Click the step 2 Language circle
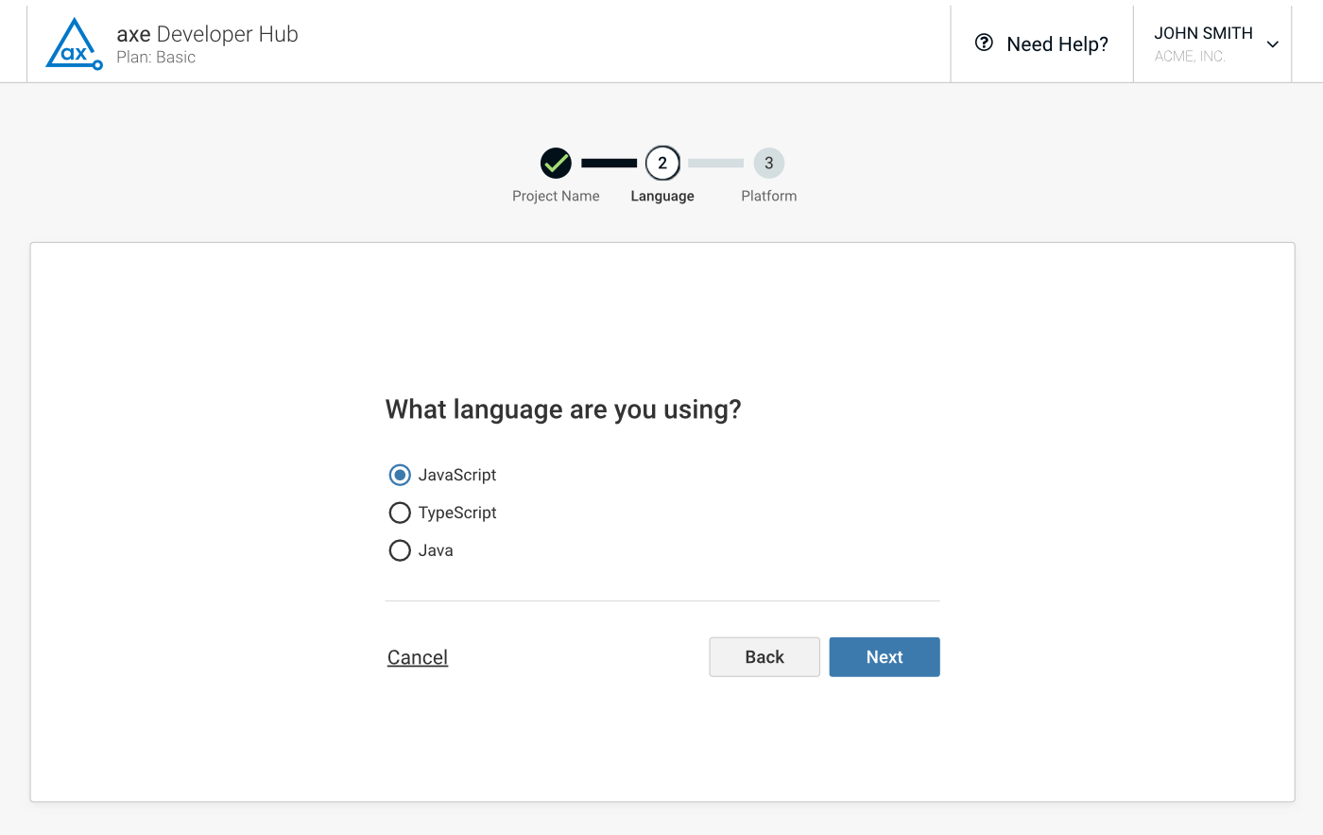Image resolution: width=1323 pixels, height=835 pixels. 661,163
